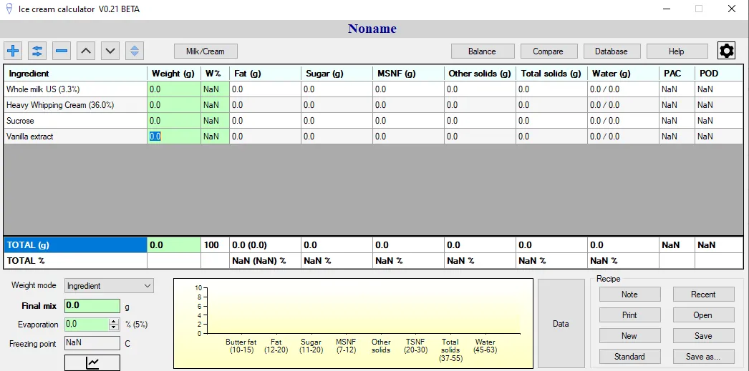Move ingredient down with the down chevron icon
749x371 pixels.
point(110,51)
